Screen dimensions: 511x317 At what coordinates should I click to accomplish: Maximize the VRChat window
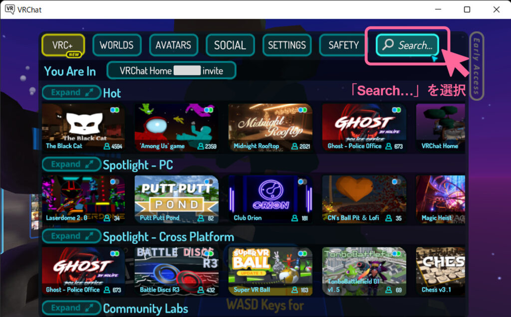click(467, 9)
